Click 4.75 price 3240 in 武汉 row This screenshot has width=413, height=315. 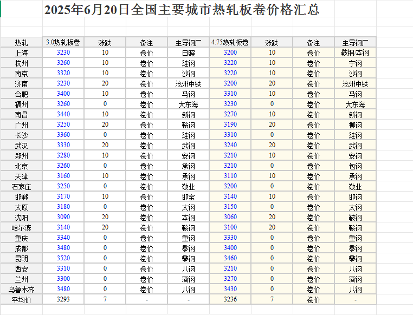click(230, 145)
